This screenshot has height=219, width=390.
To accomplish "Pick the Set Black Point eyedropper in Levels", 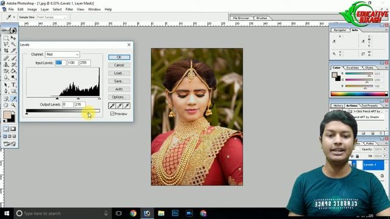I will (x=112, y=106).
